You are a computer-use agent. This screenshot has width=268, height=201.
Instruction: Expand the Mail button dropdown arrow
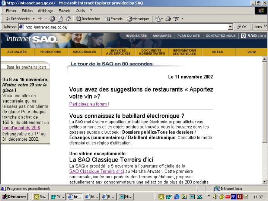tap(162, 19)
